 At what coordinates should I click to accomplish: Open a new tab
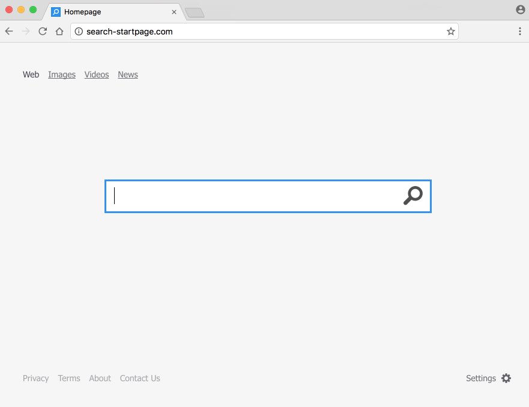pos(195,13)
